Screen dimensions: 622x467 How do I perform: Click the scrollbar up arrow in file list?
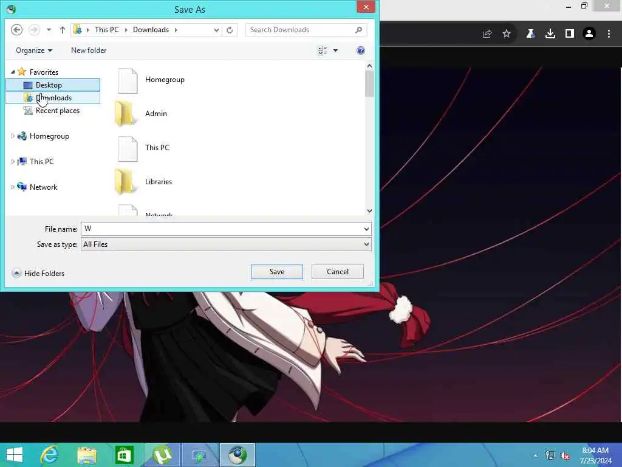(x=369, y=66)
